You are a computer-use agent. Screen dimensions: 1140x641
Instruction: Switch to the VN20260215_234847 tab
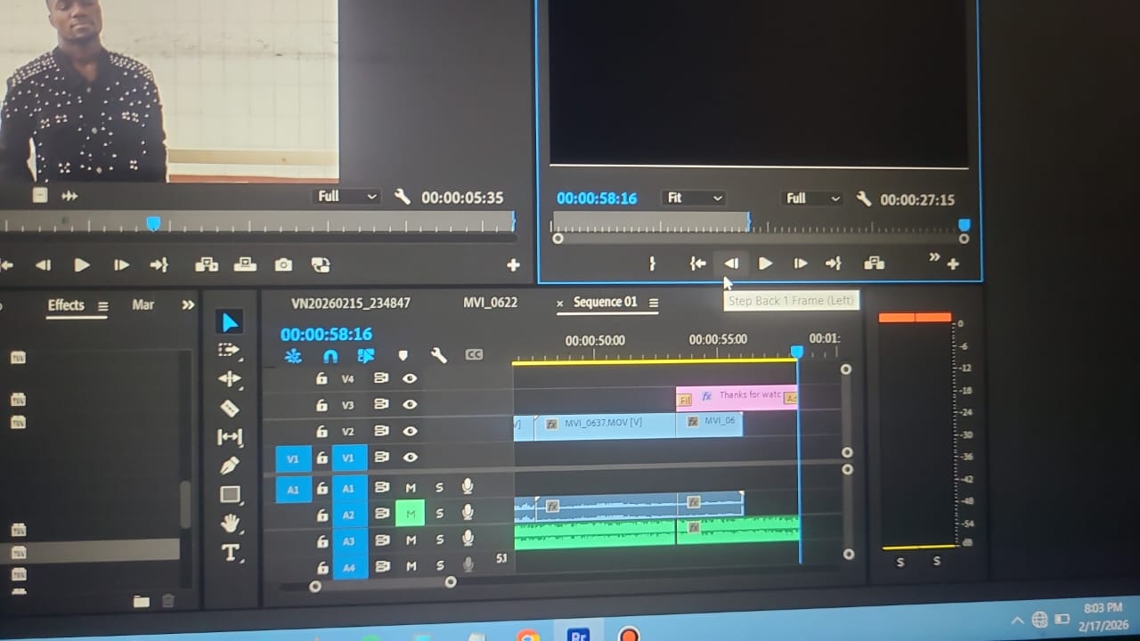pos(351,304)
